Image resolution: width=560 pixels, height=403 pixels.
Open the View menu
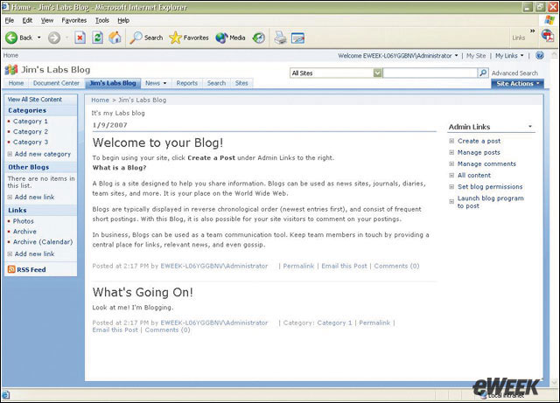click(x=46, y=20)
